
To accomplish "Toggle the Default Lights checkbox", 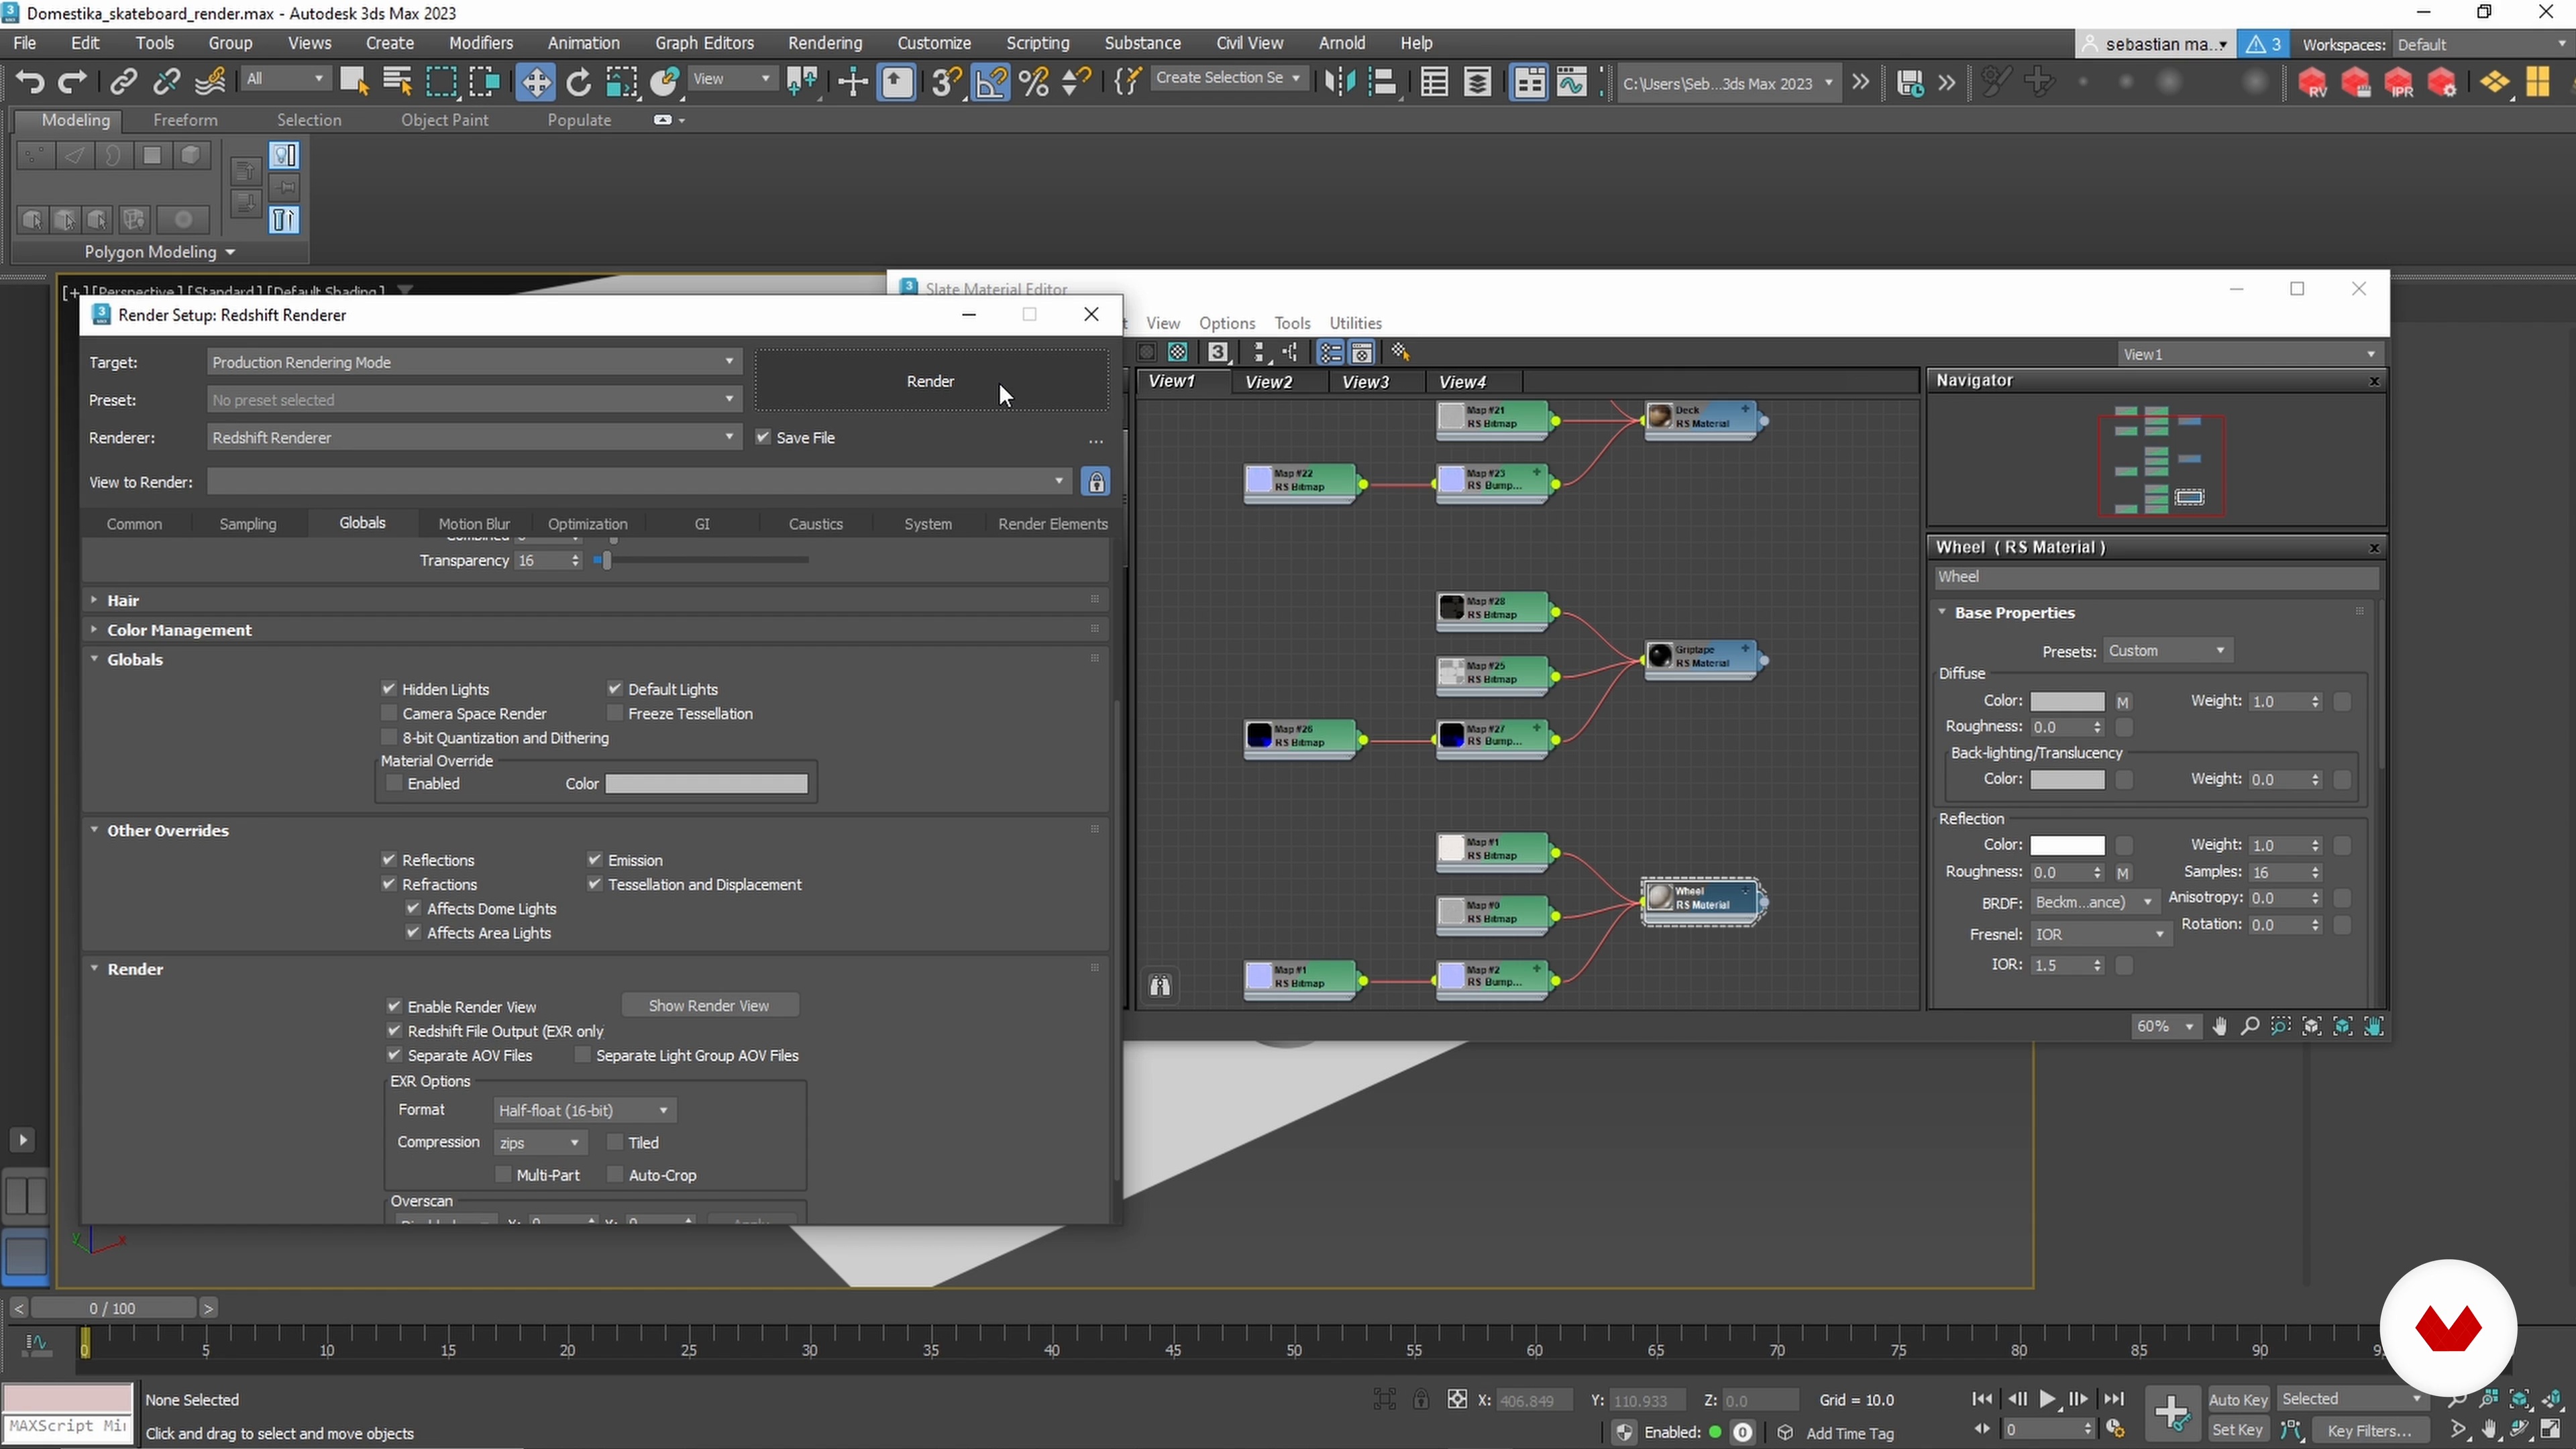I will pyautogui.click(x=615, y=689).
